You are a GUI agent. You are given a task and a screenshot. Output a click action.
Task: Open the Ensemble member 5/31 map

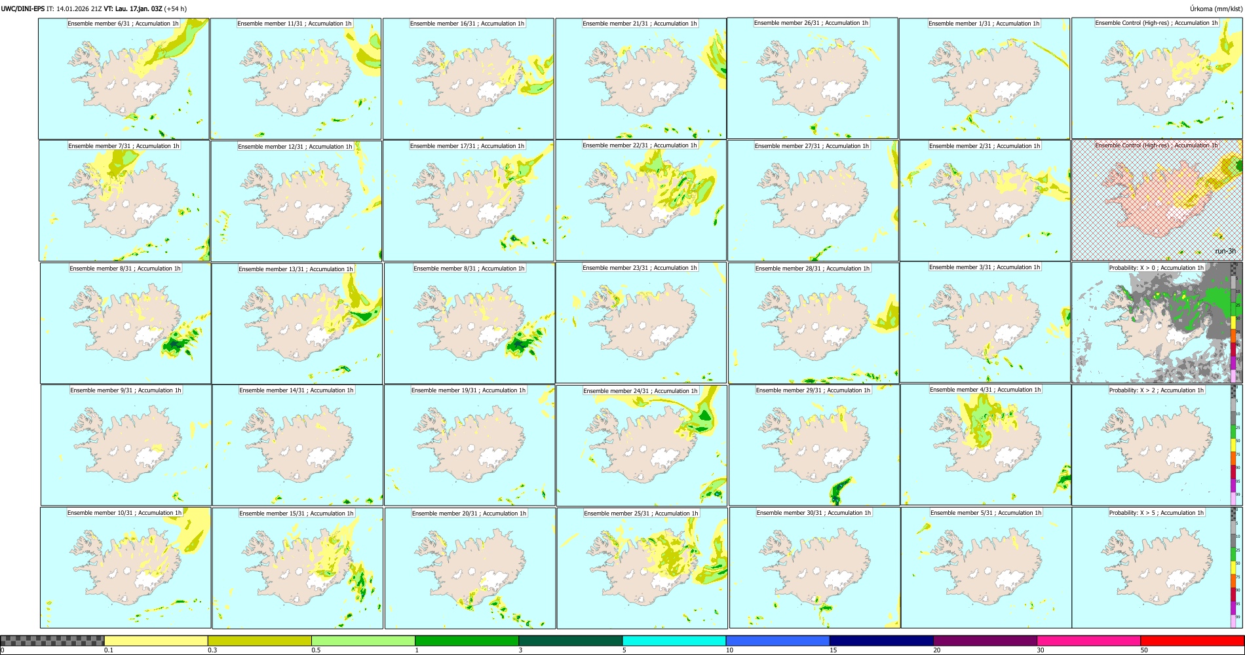point(986,568)
